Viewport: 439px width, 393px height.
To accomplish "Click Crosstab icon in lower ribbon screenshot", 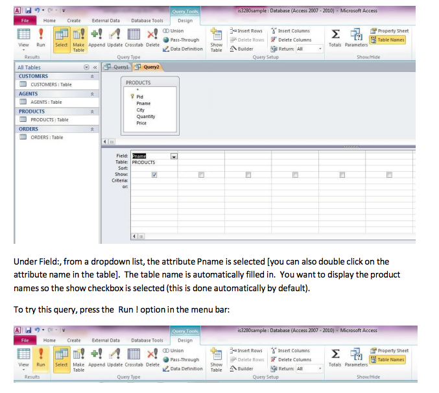I will (134, 354).
